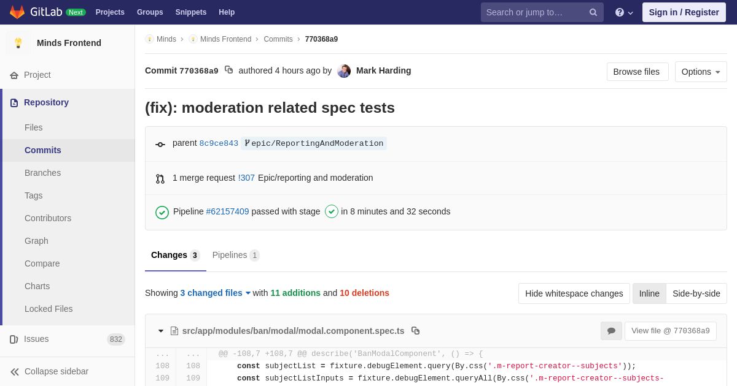
Task: Click the pipeline passed status icon
Action: point(162,212)
